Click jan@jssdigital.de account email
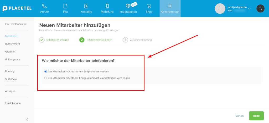This screenshot has height=123, width=269. click(x=237, y=7)
